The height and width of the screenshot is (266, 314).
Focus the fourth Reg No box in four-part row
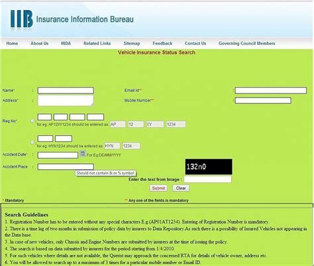pyautogui.click(x=95, y=117)
